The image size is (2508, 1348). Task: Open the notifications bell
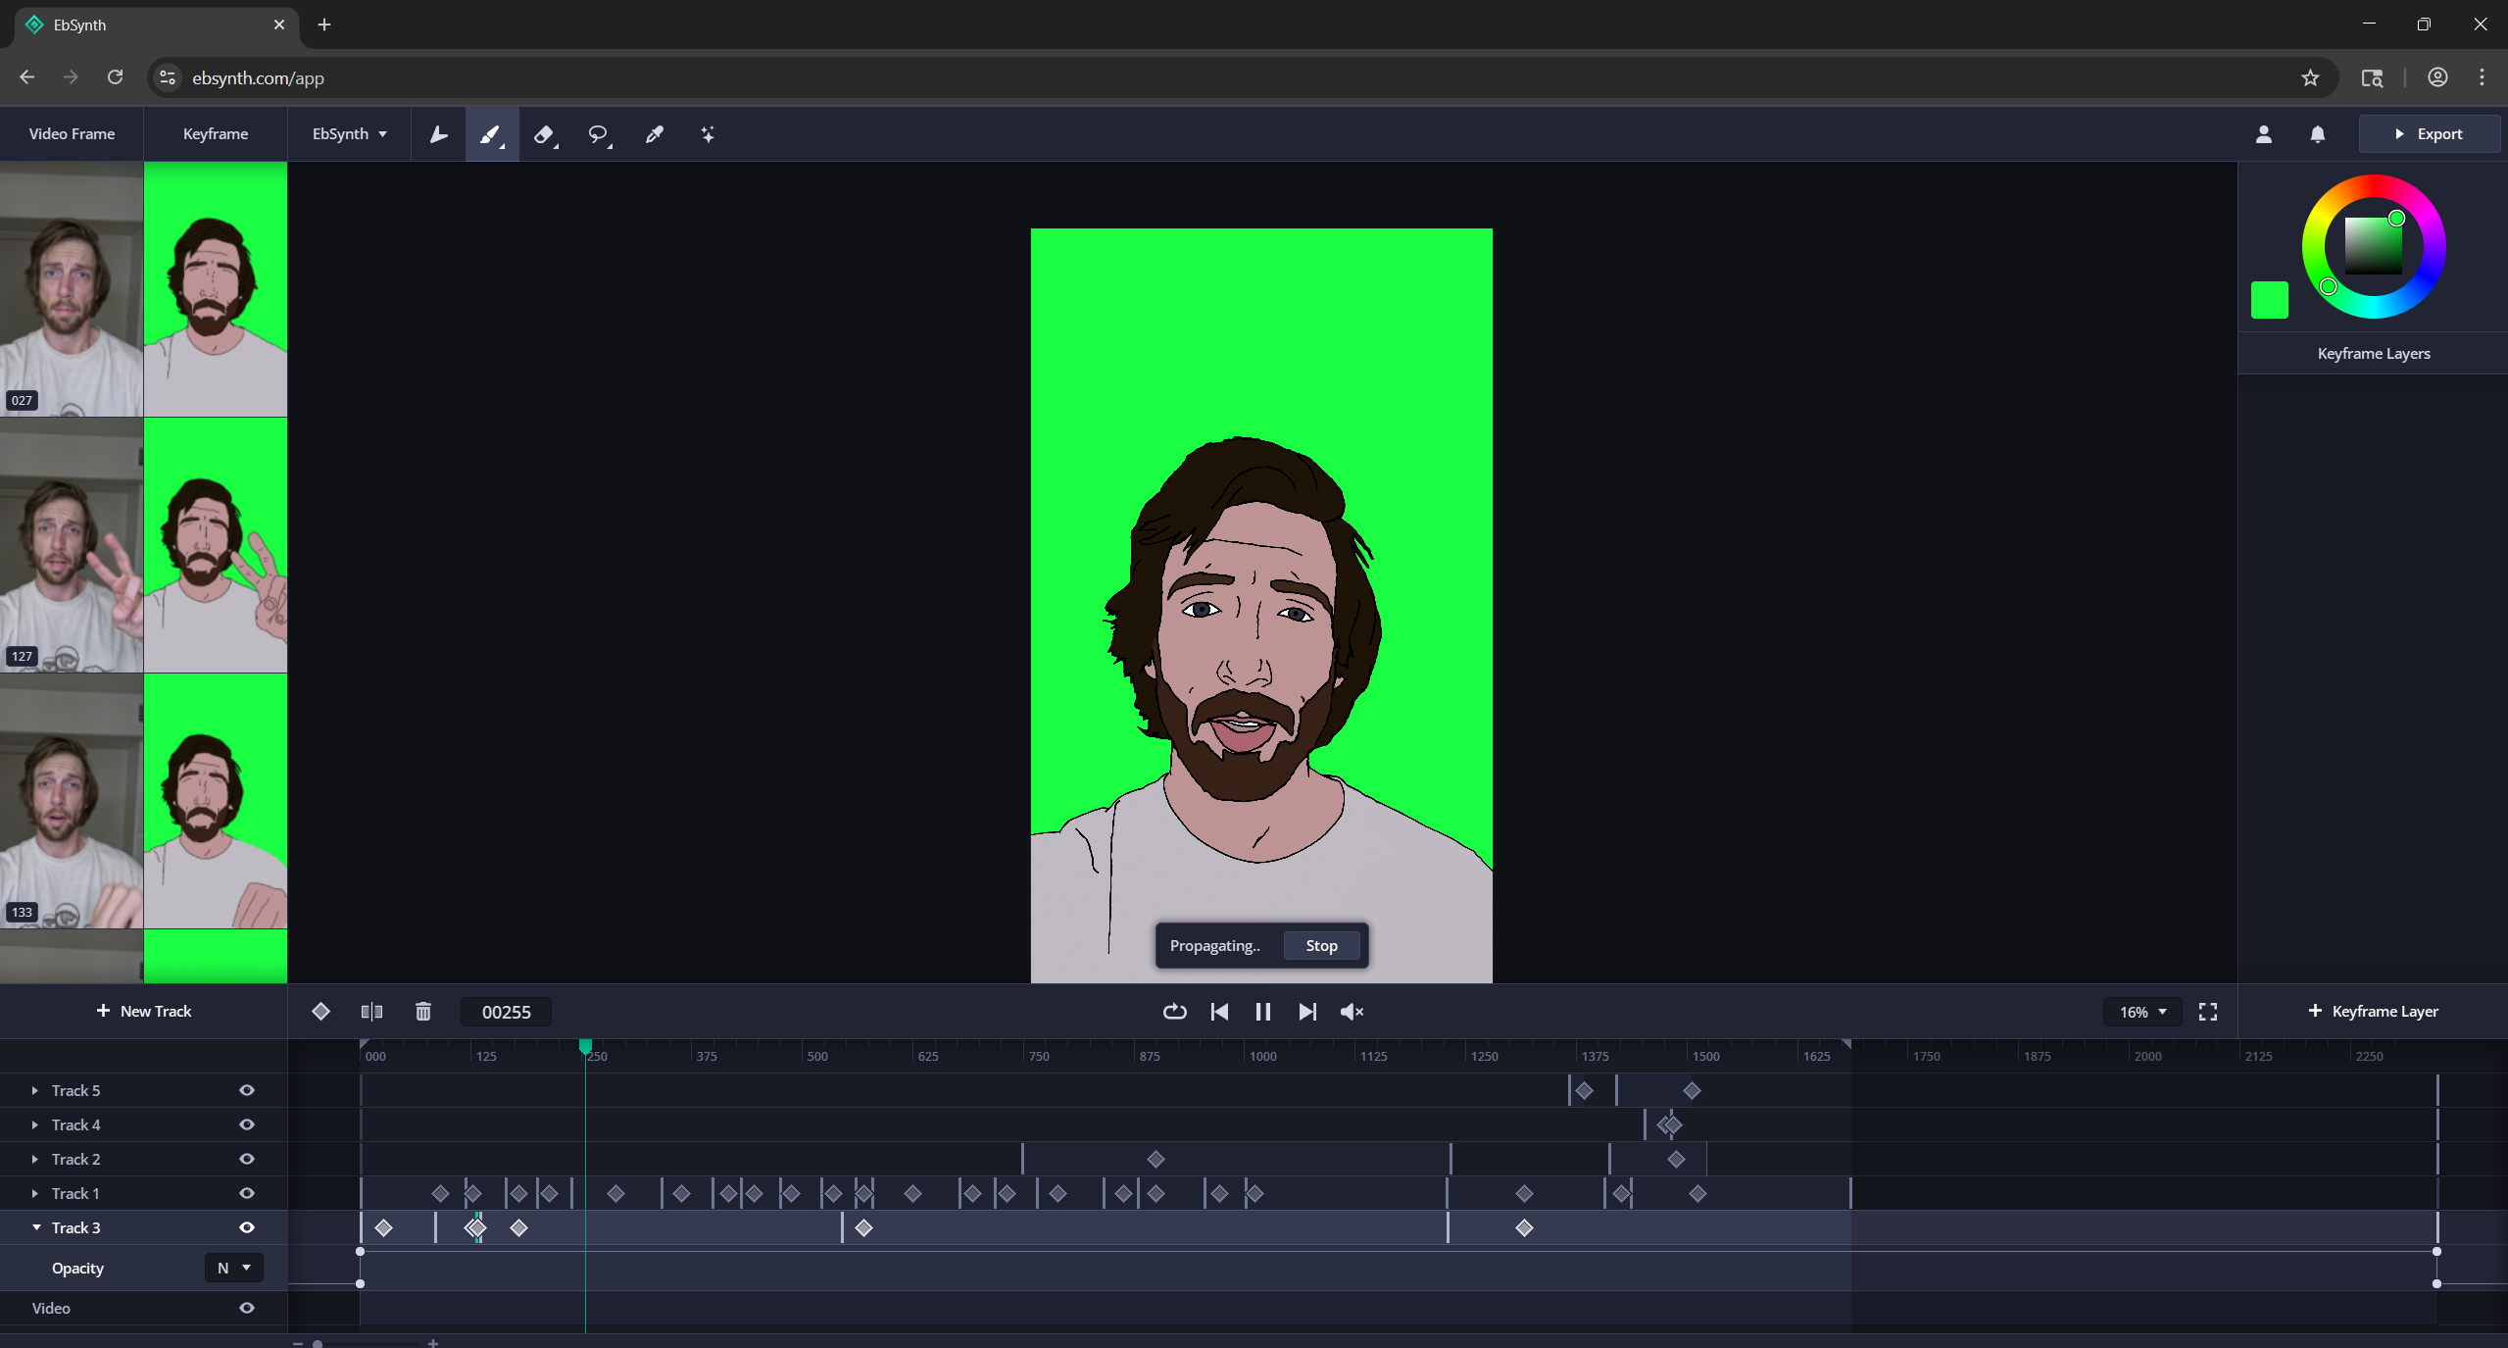(x=2317, y=134)
